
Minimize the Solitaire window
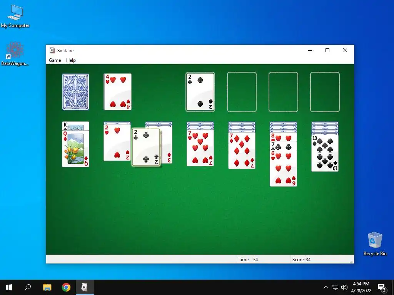point(310,50)
